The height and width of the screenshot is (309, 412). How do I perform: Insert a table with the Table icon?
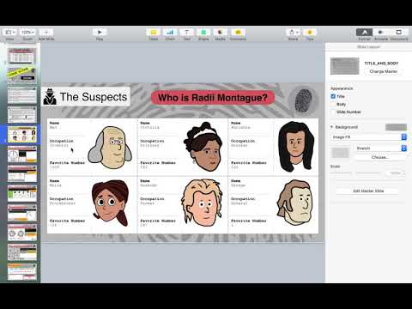click(x=154, y=33)
